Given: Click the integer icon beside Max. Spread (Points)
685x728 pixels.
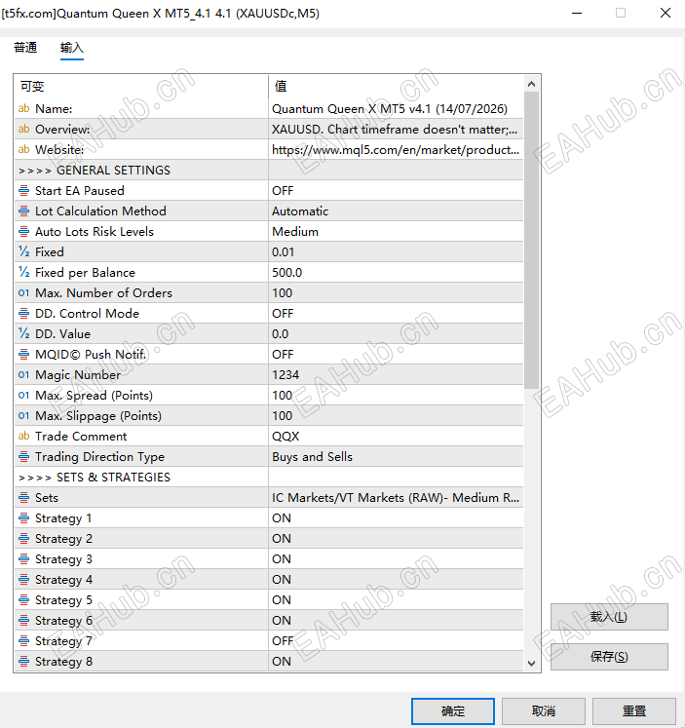Looking at the screenshot, I should click(23, 395).
